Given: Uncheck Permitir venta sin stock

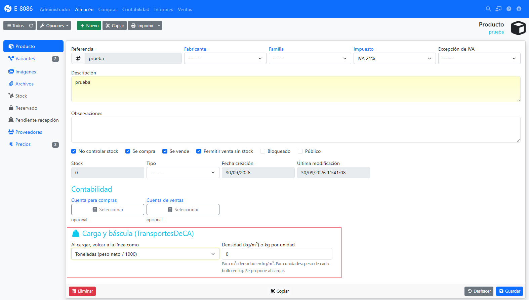Looking at the screenshot, I should coord(199,151).
